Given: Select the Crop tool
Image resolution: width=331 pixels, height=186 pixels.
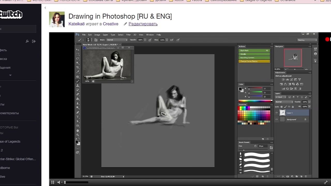Looking at the screenshot, I should [x=78, y=67].
